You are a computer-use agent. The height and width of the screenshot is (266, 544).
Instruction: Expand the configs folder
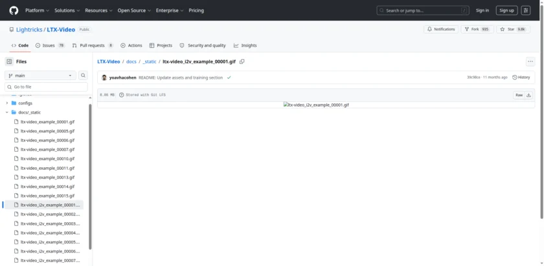click(7, 103)
